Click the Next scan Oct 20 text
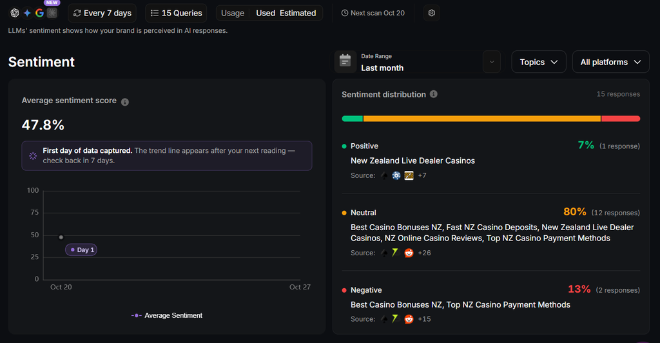The height and width of the screenshot is (343, 660). tap(378, 13)
